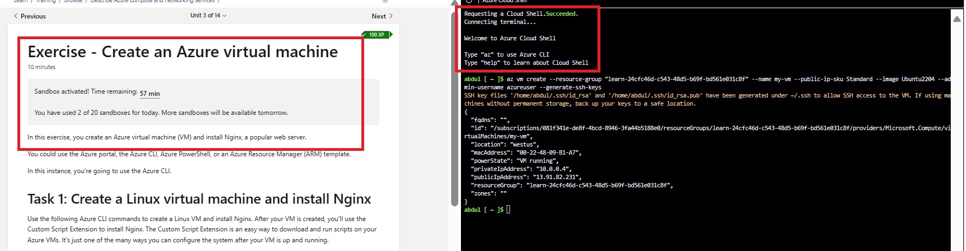Click the 100 XP badge

pos(376,34)
